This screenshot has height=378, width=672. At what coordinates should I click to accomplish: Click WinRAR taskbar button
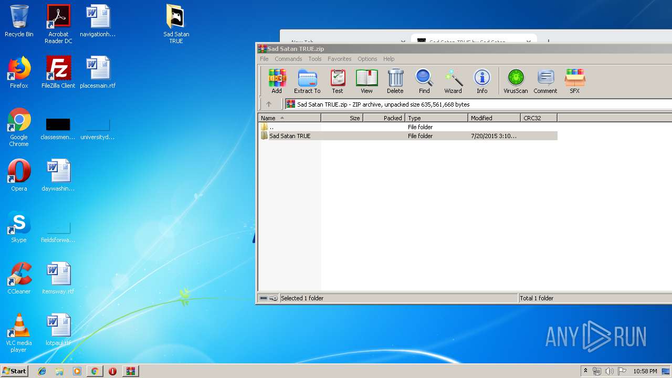[131, 371]
